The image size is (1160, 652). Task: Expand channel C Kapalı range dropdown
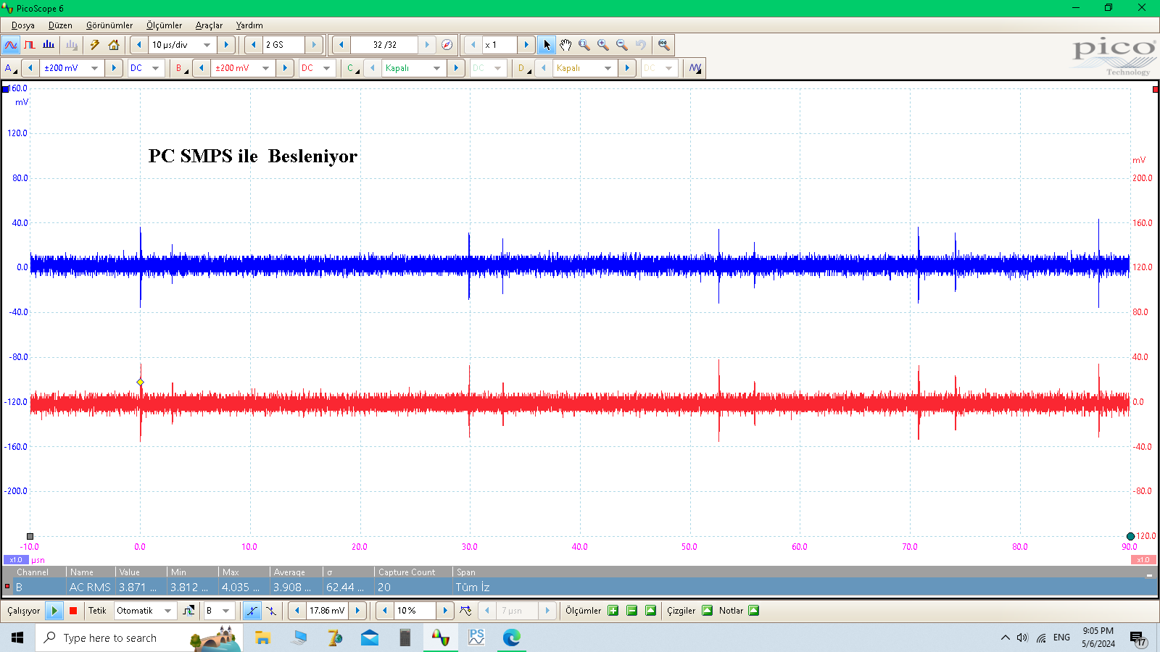436,68
